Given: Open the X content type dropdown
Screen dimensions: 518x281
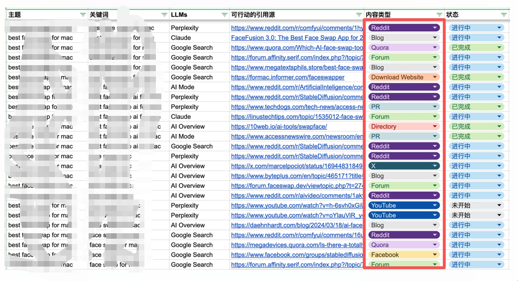Looking at the screenshot, I should (404, 166).
